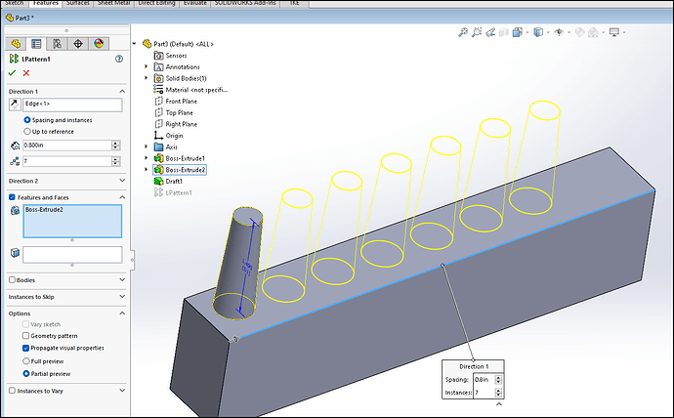This screenshot has width=674, height=418.
Task: Switch to the PropertyManager tab icon
Action: click(36, 43)
